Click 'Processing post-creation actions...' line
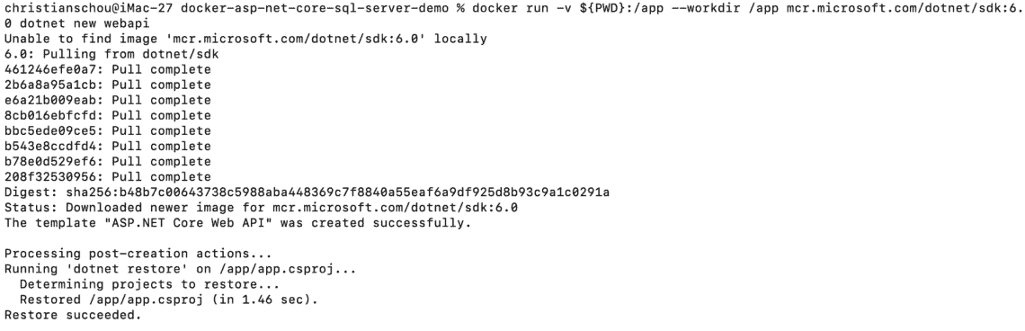 pos(138,254)
